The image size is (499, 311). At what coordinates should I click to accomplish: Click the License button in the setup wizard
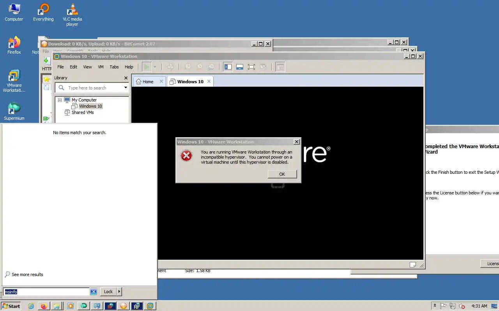[490, 264]
